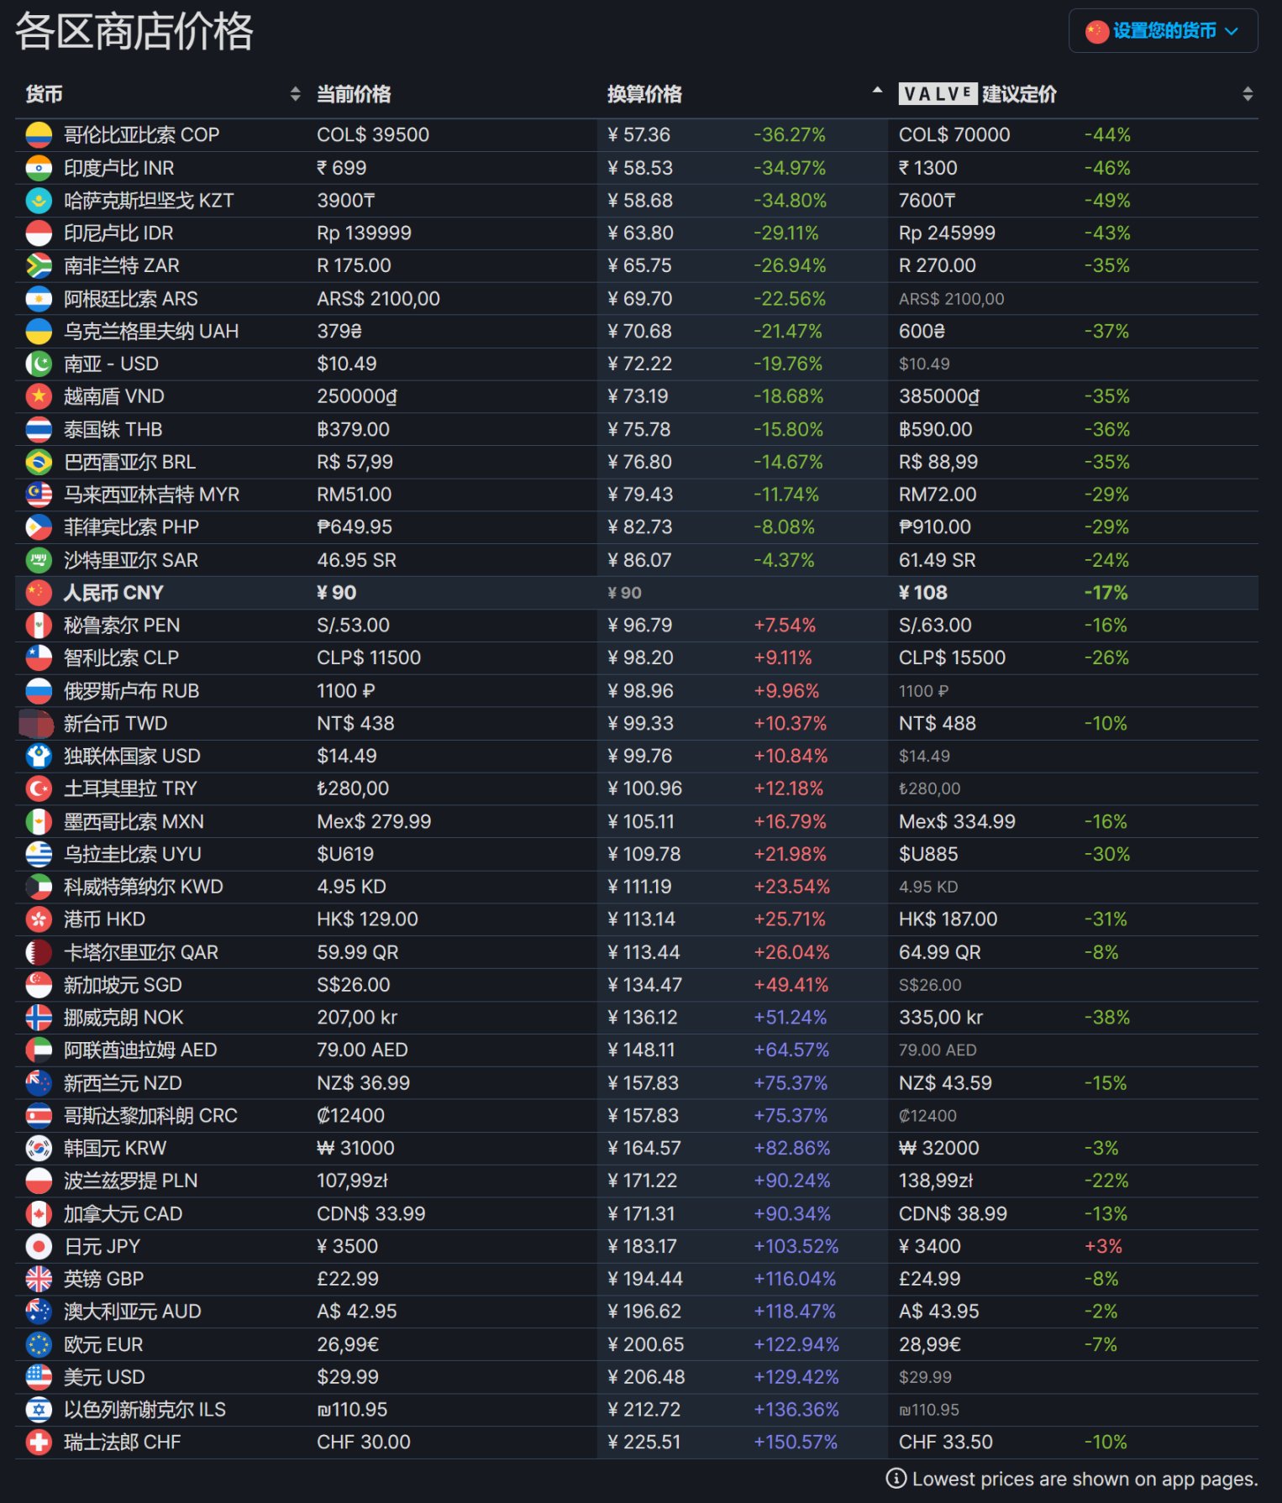
Task: Click the China flag icon in 人民币 CNY row
Action: point(39,593)
